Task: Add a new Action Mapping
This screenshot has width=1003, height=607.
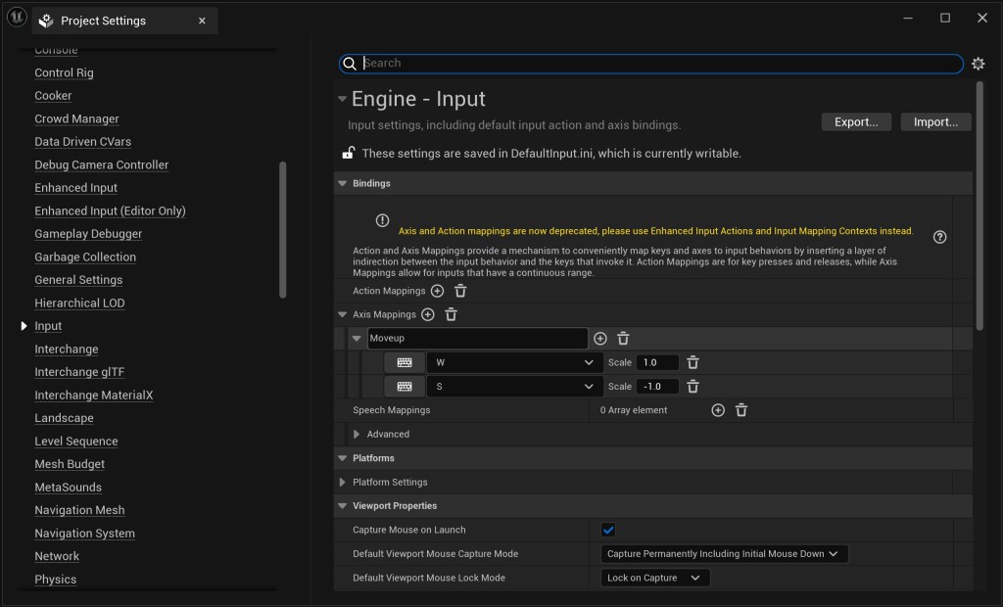Action: [438, 291]
